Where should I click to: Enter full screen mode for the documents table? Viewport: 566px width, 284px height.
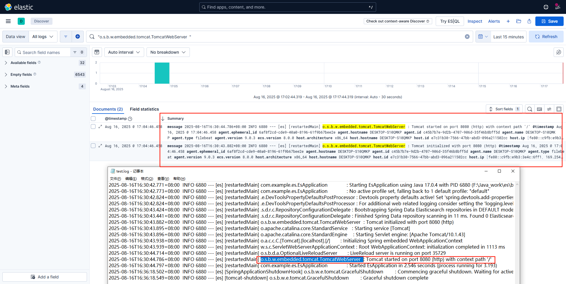coord(559,109)
